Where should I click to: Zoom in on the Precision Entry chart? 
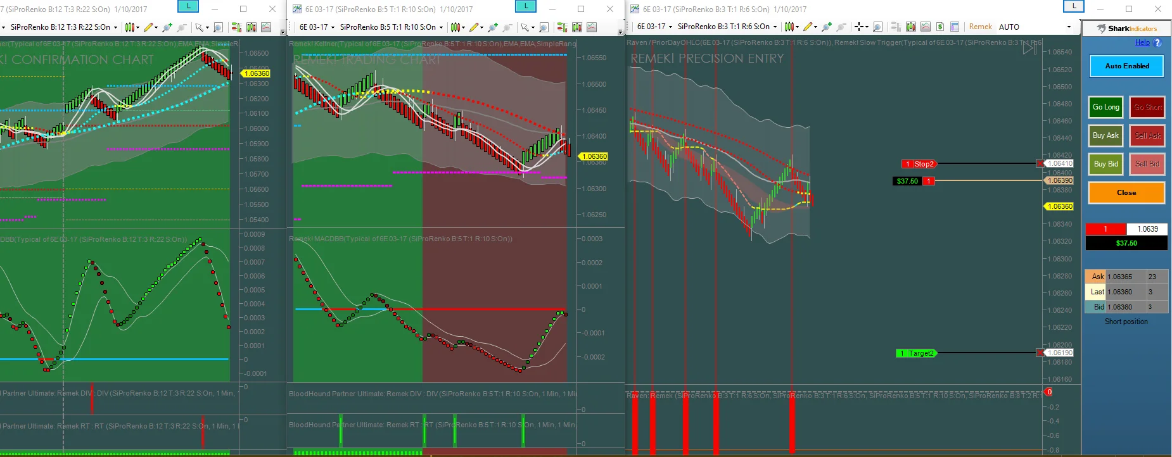827,27
